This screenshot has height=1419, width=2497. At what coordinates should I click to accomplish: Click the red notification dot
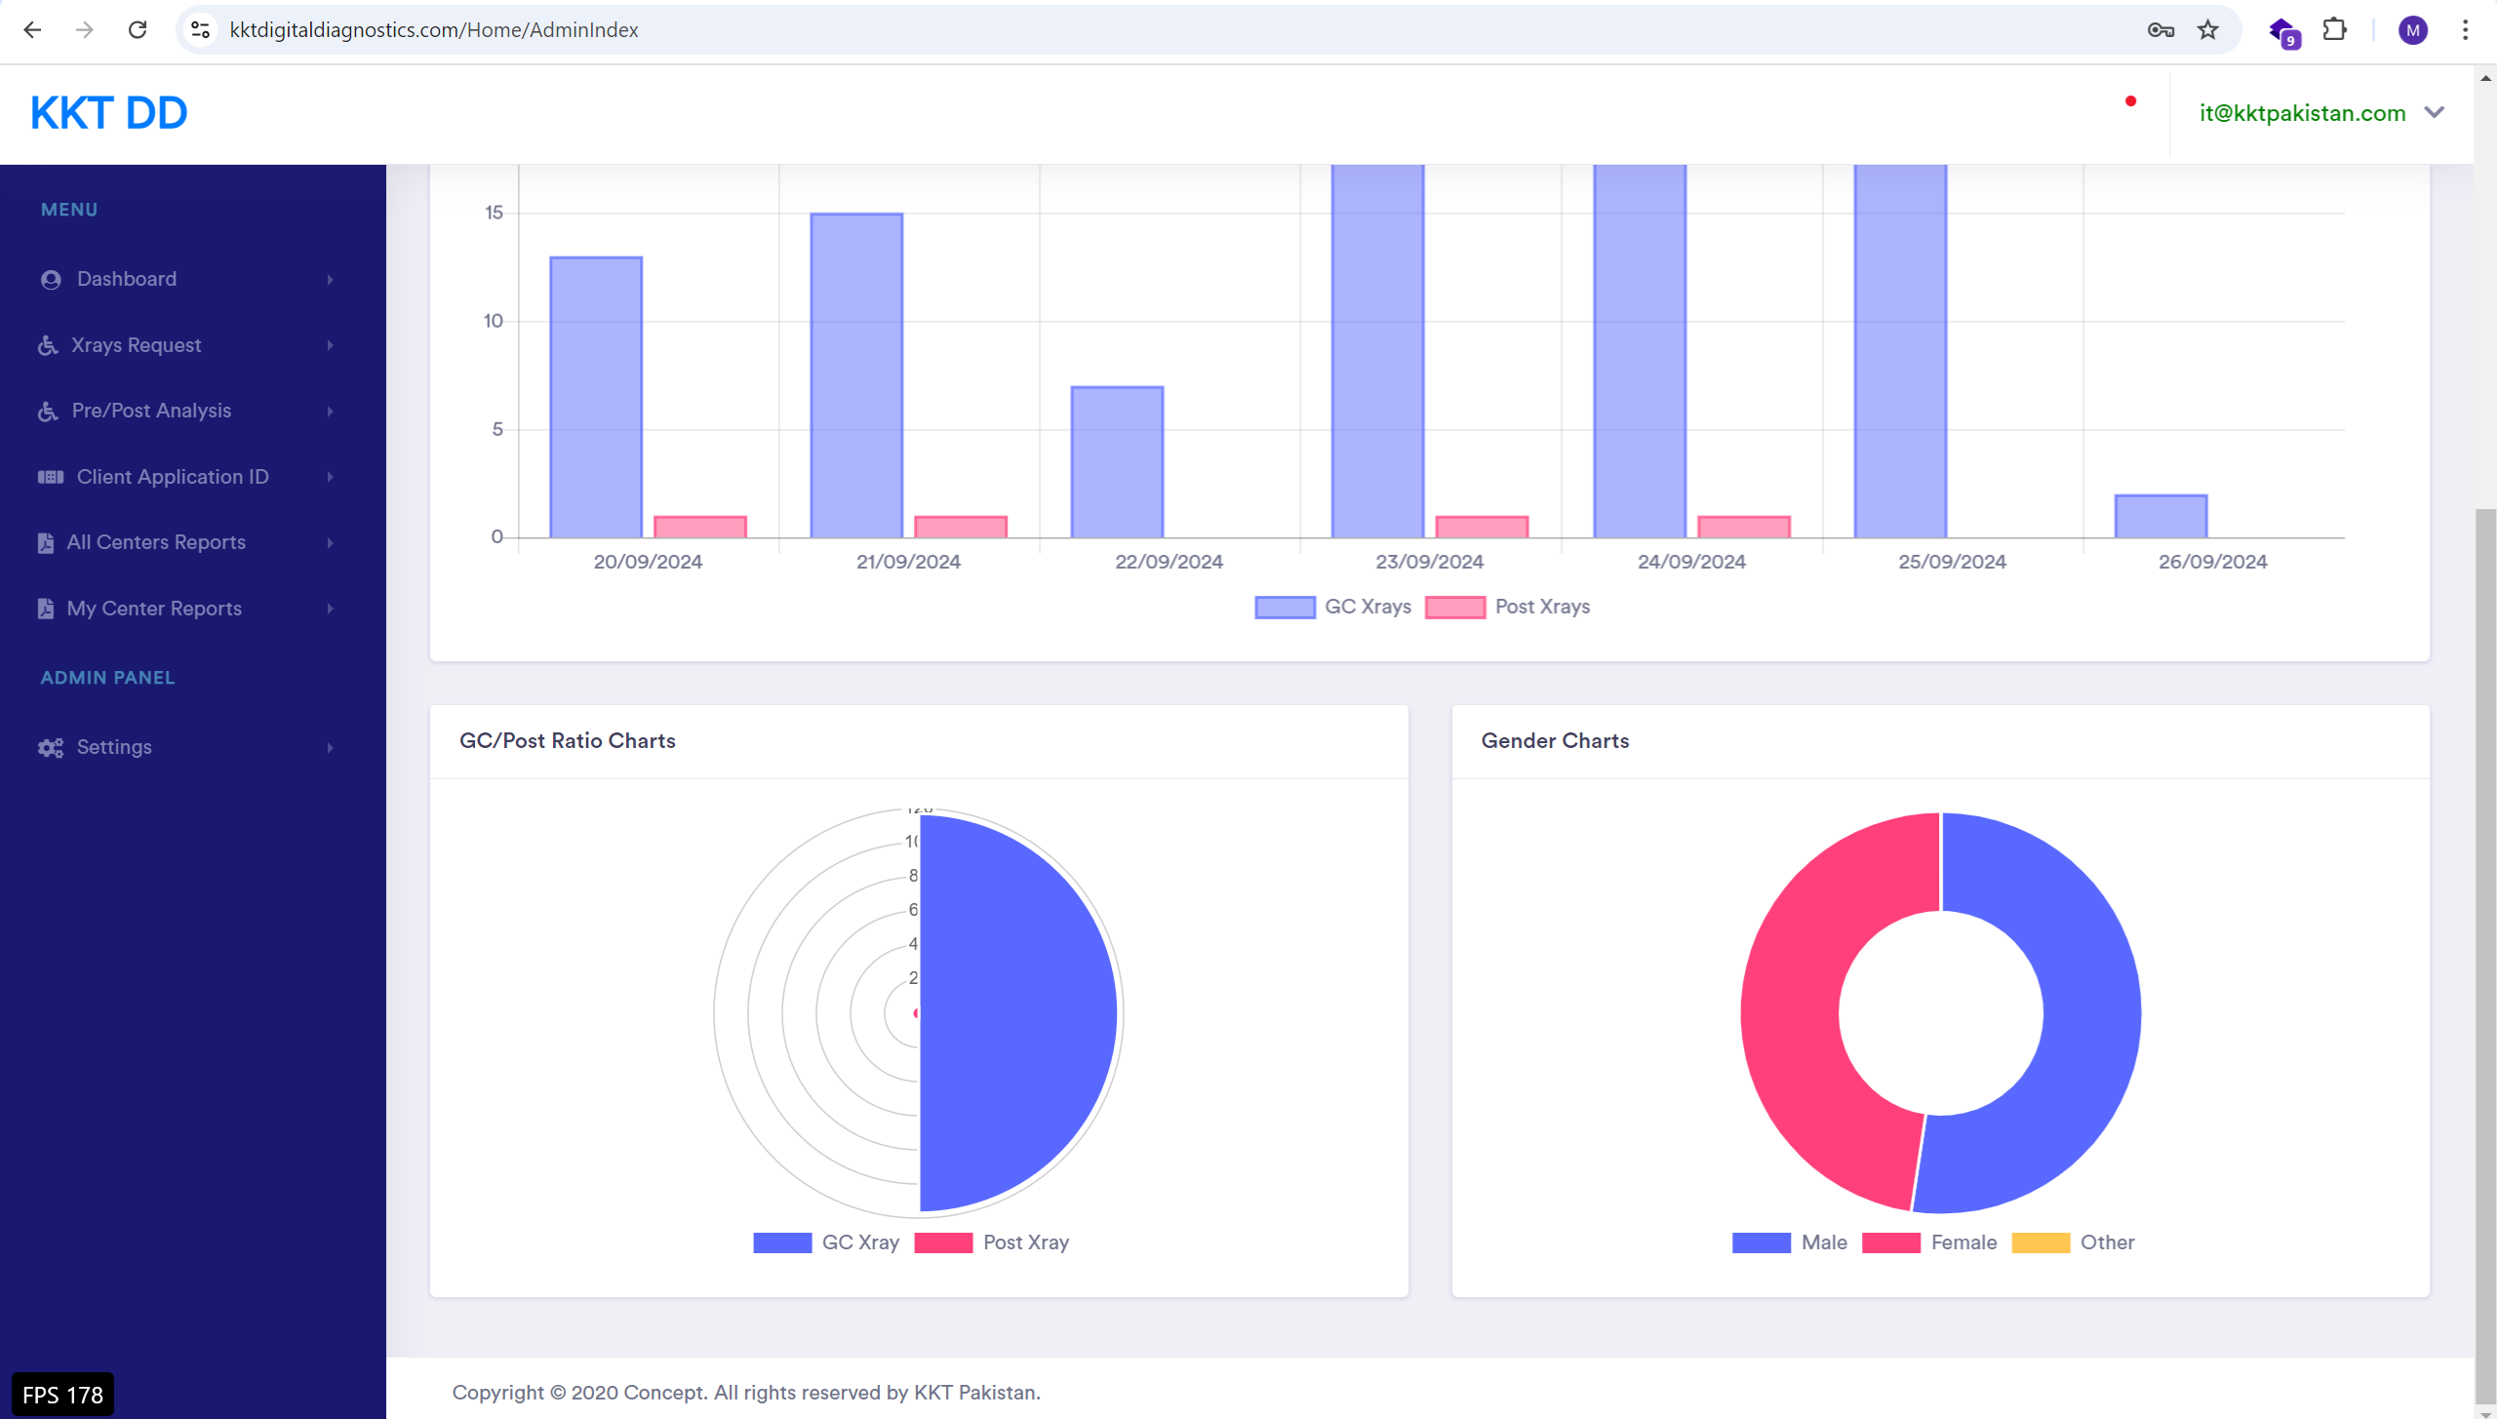(x=2131, y=100)
